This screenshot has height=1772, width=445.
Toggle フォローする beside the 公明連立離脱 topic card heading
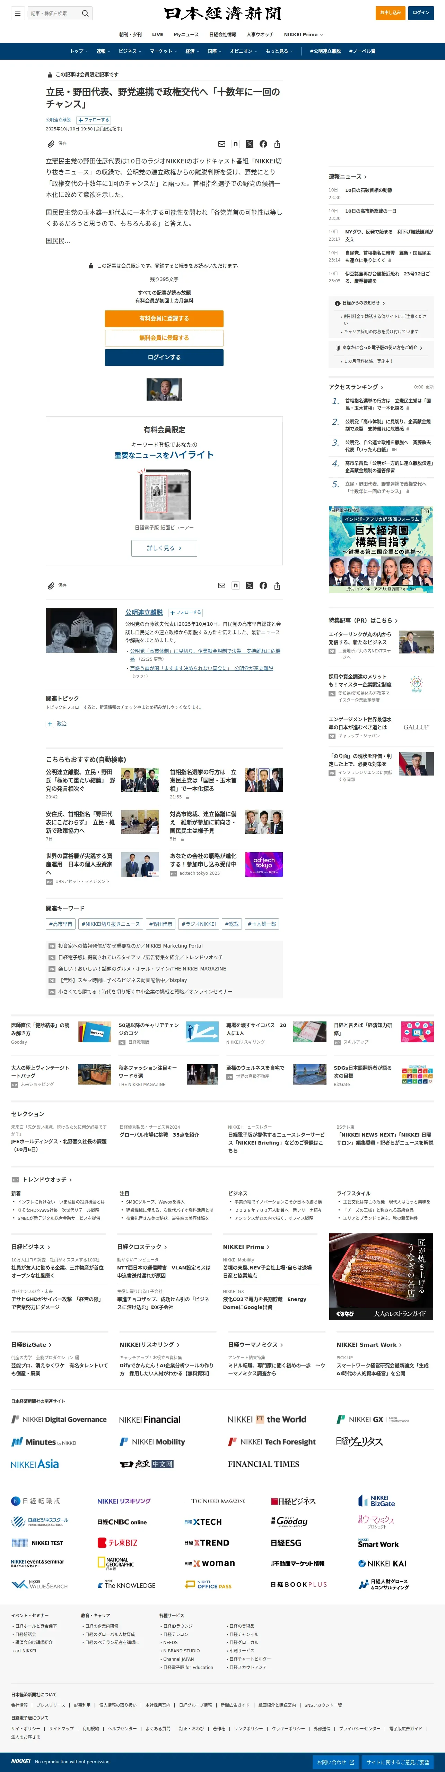pos(186,612)
